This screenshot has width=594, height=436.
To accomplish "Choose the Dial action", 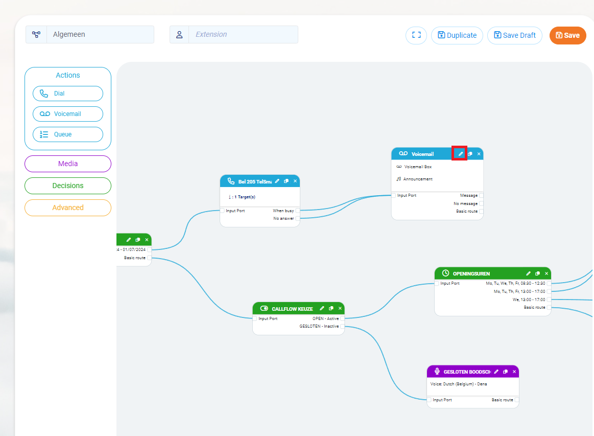I will 68,94.
